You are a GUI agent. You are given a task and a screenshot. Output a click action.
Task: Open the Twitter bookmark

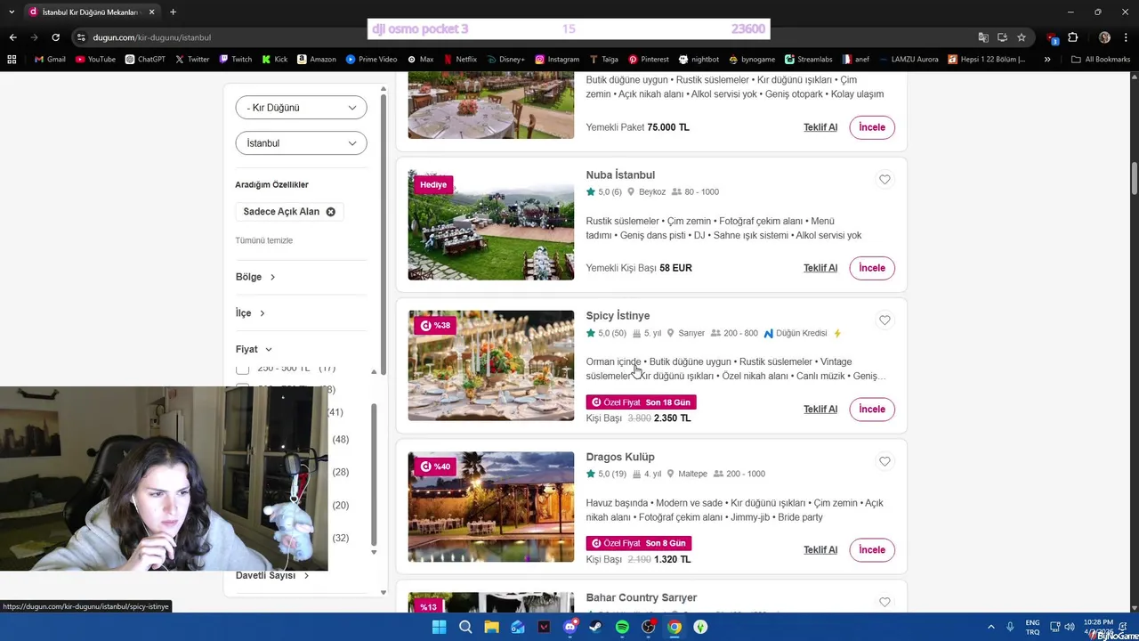coord(192,60)
